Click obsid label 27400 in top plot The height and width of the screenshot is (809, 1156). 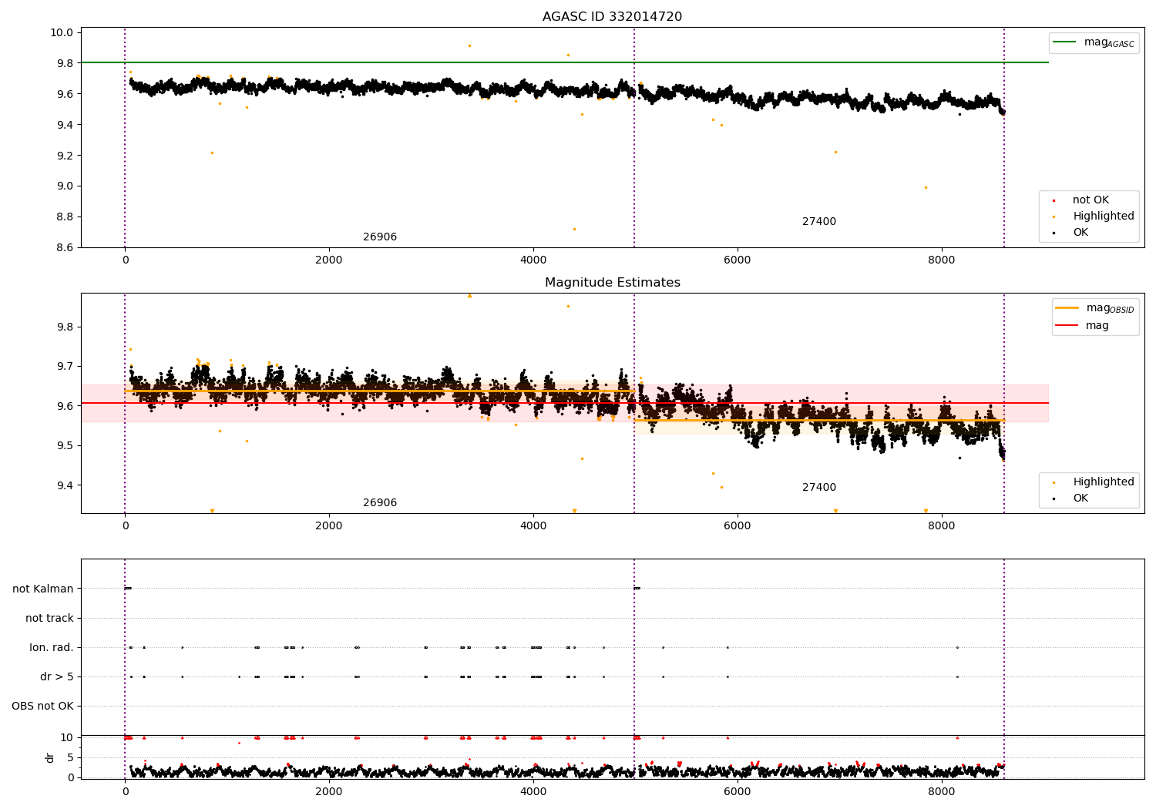(x=819, y=222)
